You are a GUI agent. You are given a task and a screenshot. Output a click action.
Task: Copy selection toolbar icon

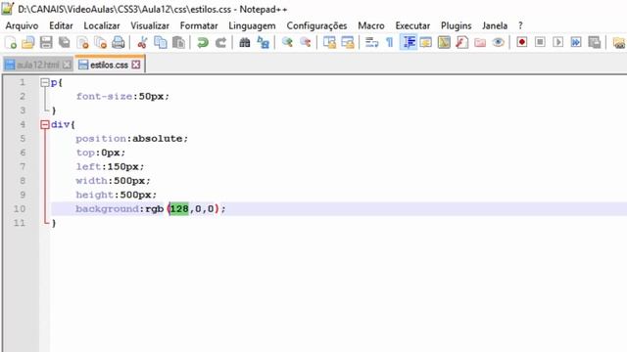[x=161, y=42]
